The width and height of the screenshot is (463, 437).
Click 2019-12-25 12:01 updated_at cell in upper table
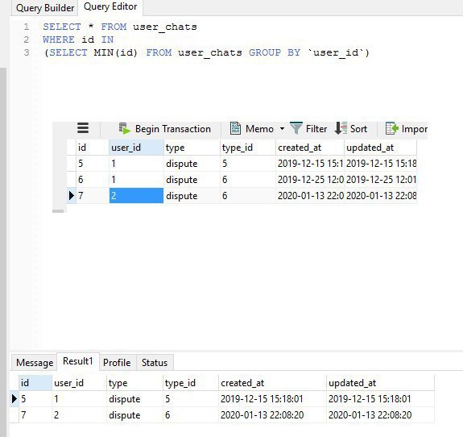(381, 180)
